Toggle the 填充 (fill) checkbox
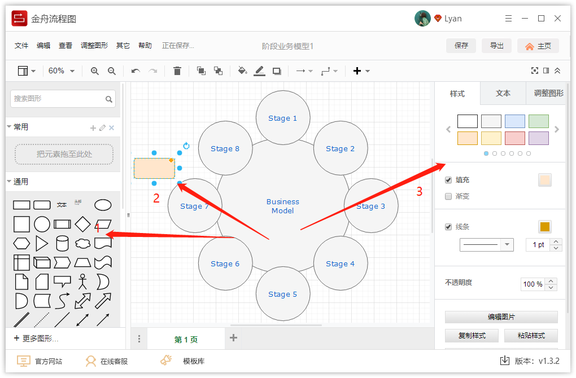 [447, 179]
